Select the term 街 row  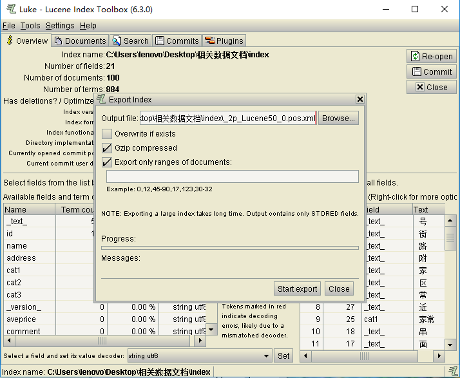(405, 234)
